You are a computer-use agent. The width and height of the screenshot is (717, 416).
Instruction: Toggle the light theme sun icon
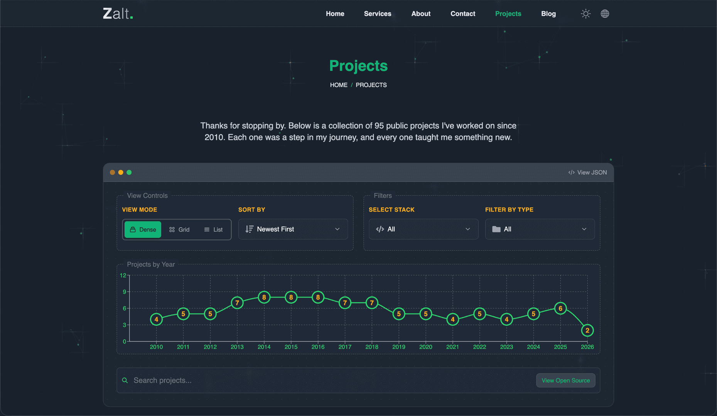click(x=585, y=14)
